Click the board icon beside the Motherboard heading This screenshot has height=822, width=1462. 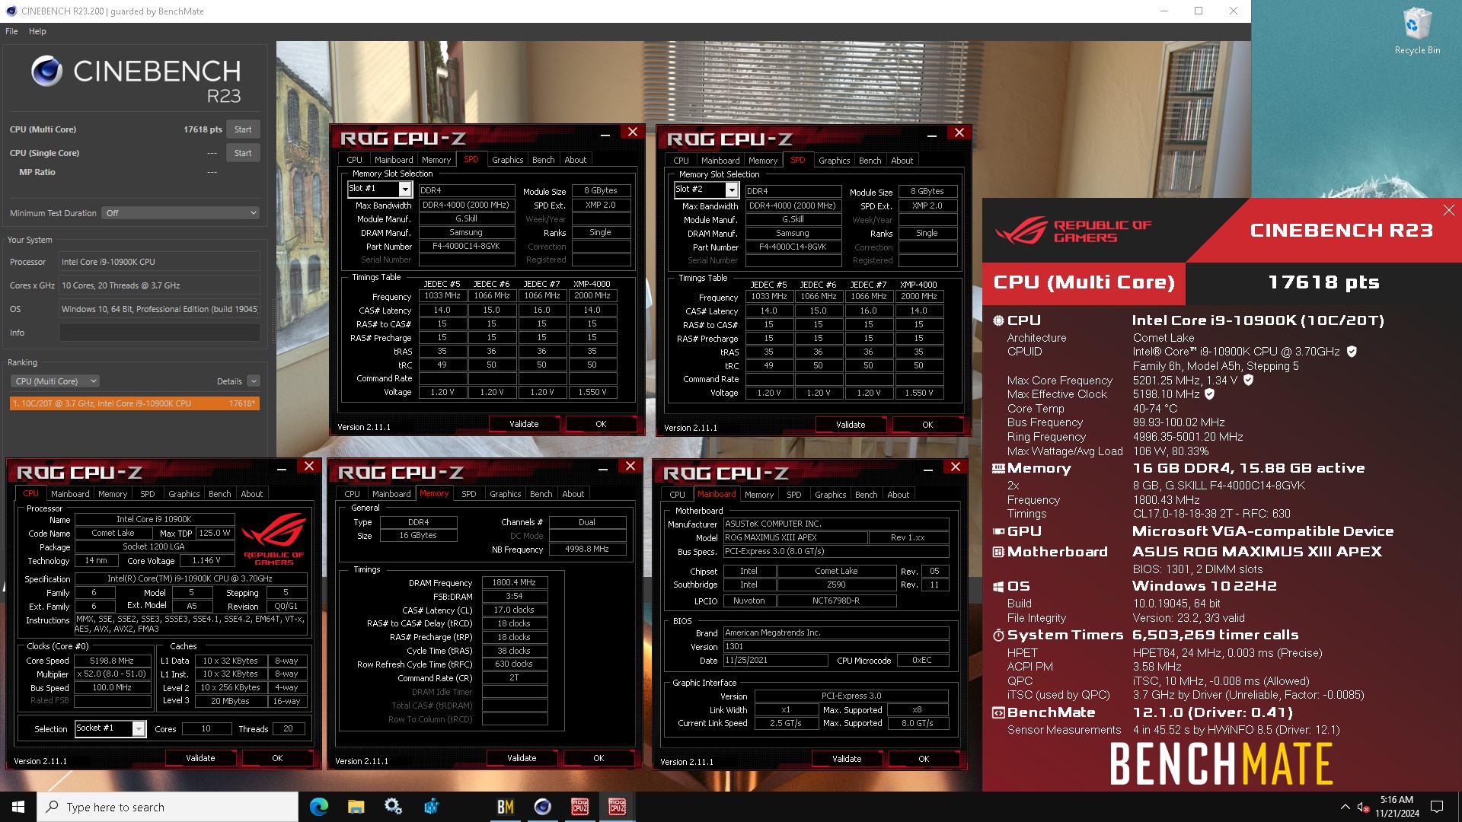click(x=998, y=552)
